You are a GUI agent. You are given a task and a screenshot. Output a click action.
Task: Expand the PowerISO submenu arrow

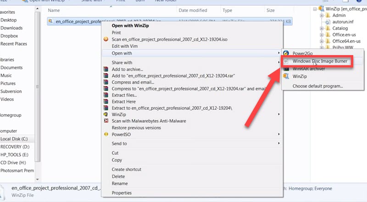pyautogui.click(x=278, y=134)
